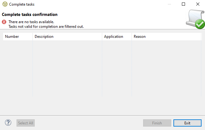Screen dimensions: 205x130
Task: Click the empty area under the Description column
Action: pos(67,69)
